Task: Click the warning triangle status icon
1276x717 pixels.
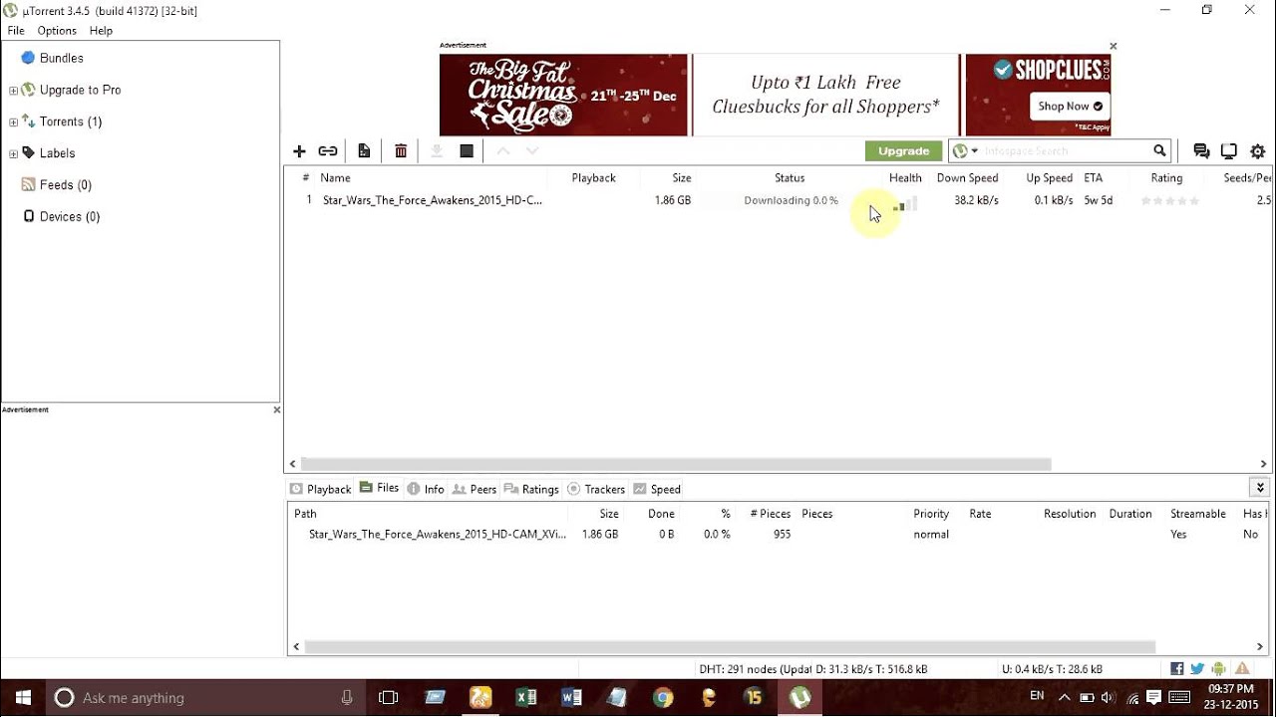Action: (x=1242, y=669)
